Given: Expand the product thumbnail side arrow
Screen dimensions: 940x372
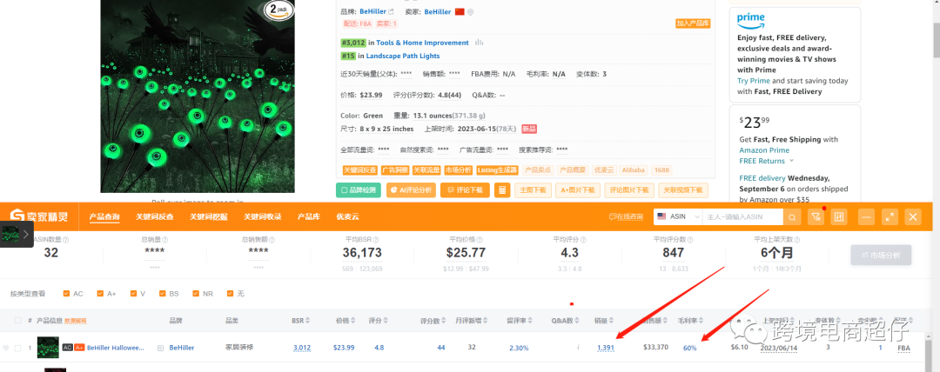Looking at the screenshot, I should coord(26,234).
